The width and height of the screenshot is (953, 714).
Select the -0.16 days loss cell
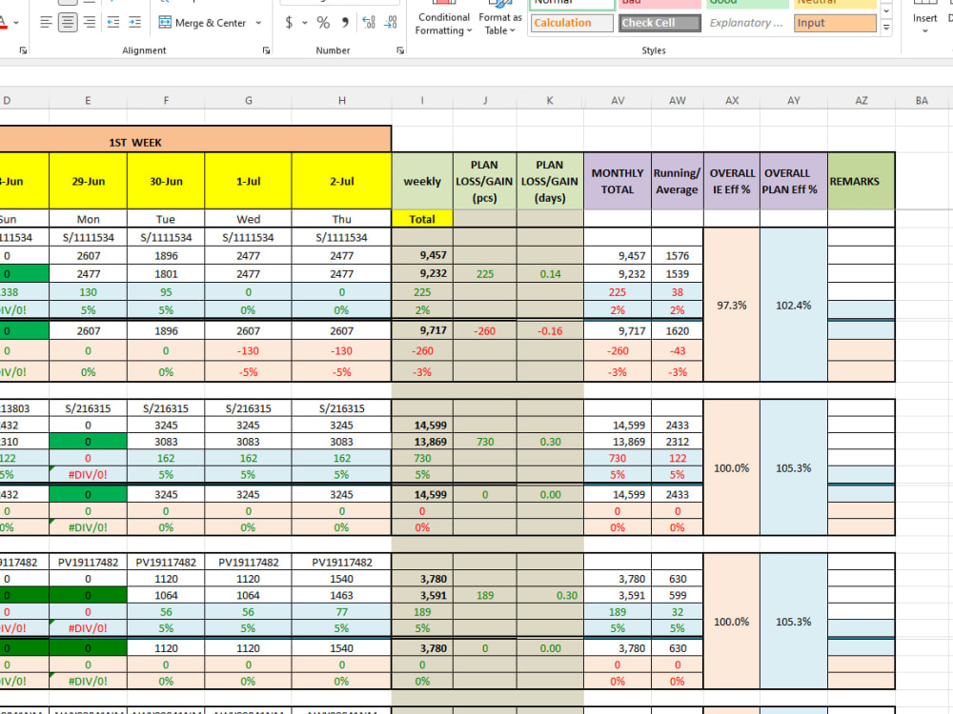(550, 331)
